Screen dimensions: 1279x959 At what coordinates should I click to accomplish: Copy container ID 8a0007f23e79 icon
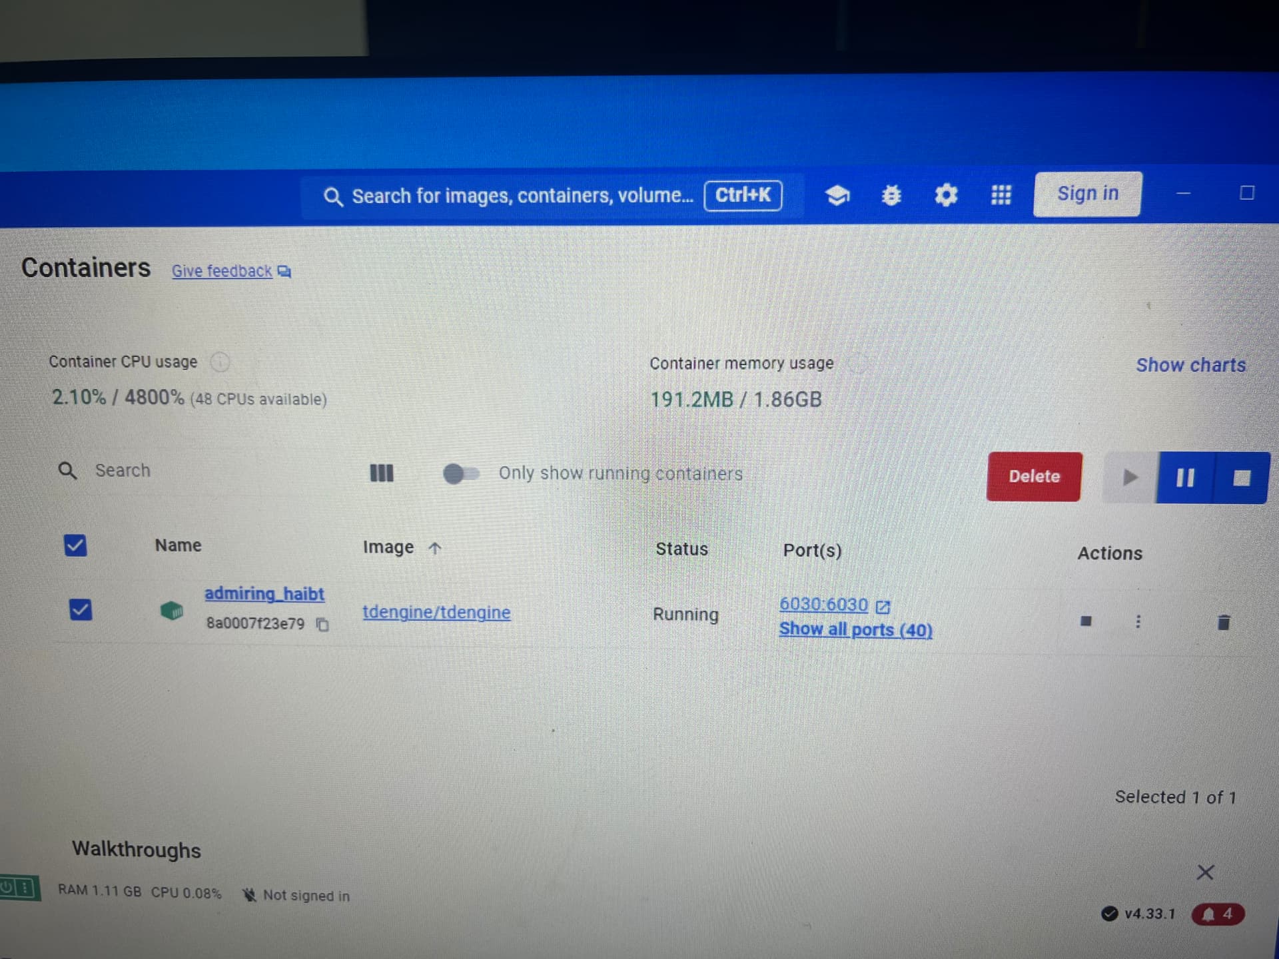pos(322,625)
